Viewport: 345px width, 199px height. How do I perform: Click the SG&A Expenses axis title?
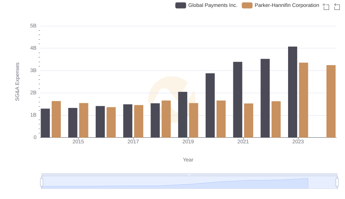(x=17, y=82)
